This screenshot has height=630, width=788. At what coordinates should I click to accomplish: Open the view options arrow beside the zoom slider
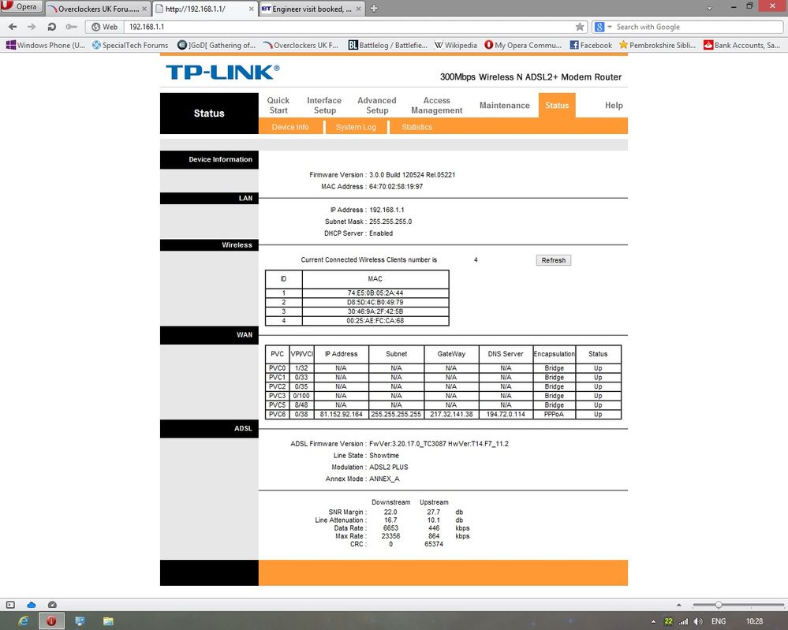[678, 605]
